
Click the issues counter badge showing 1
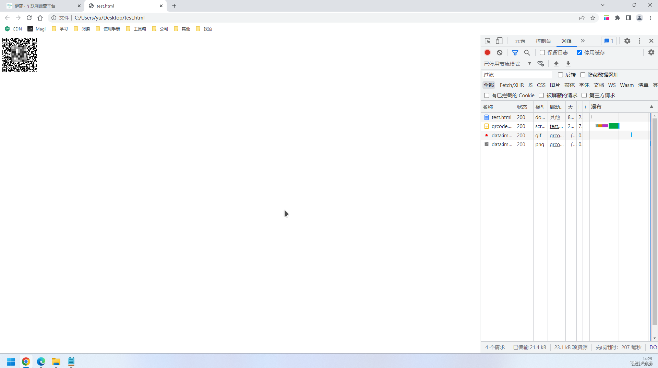point(609,41)
